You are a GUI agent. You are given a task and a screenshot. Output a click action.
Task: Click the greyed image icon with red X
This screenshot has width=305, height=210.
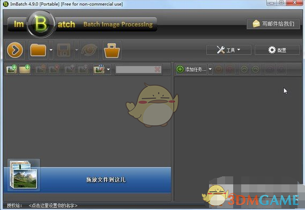coord(54,69)
